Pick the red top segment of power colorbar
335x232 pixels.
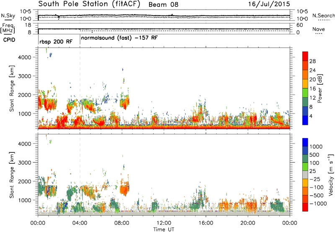coord(305,56)
